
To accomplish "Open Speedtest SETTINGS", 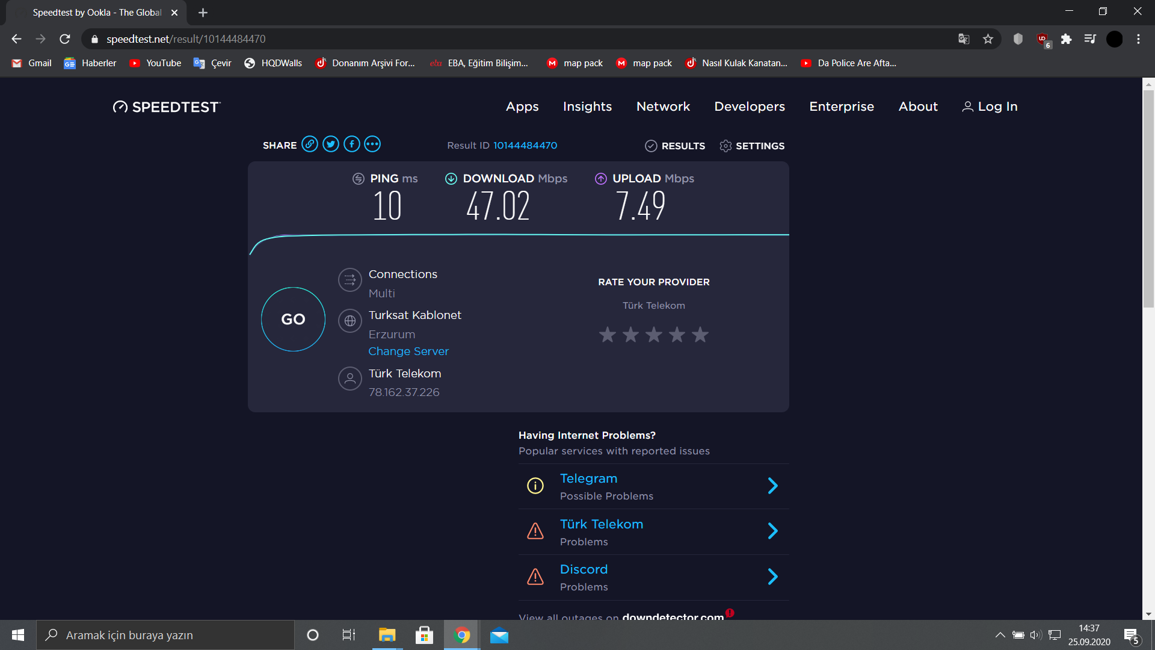I will (x=752, y=146).
